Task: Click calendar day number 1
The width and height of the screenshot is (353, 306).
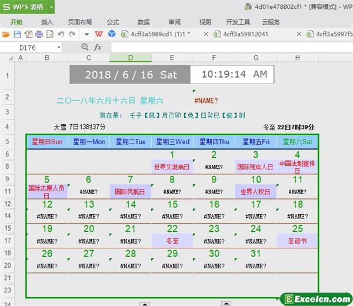Action: tap(172, 155)
